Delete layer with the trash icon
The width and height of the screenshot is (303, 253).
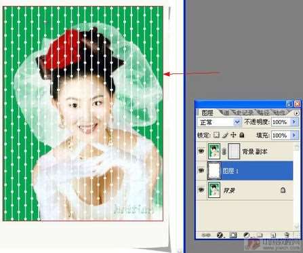(x=287, y=235)
